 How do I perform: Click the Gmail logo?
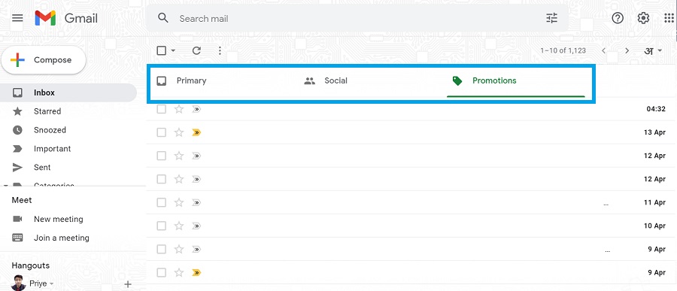tap(66, 18)
